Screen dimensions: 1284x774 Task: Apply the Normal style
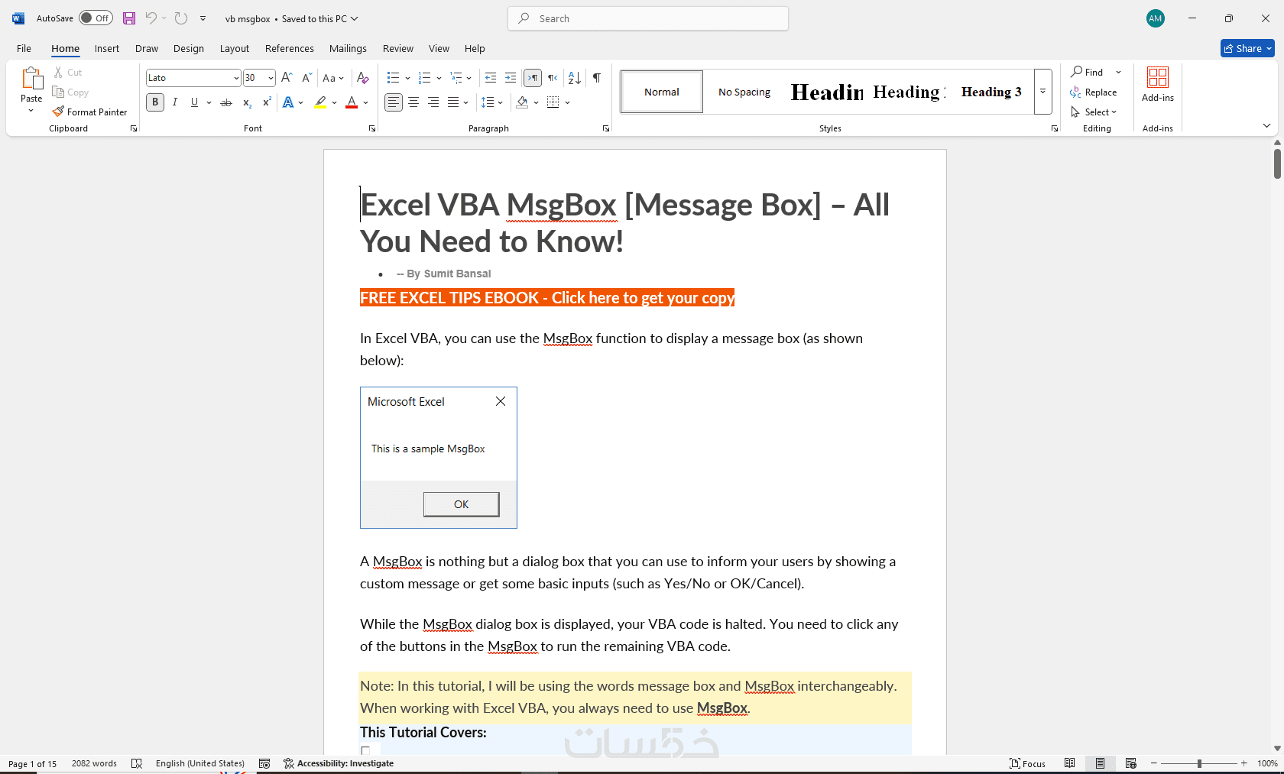click(x=662, y=92)
